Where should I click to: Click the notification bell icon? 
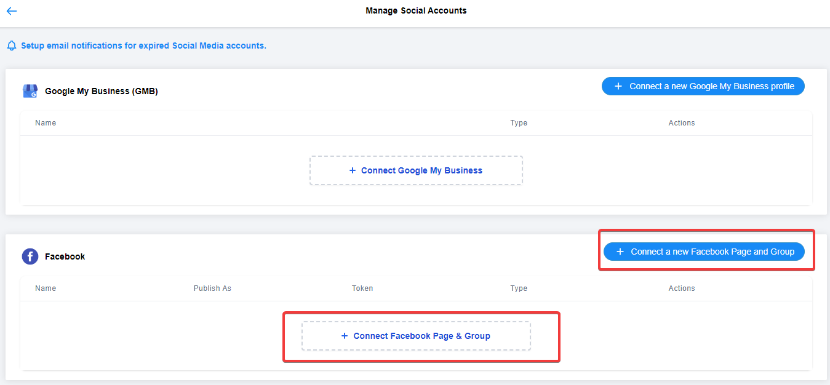click(x=12, y=46)
